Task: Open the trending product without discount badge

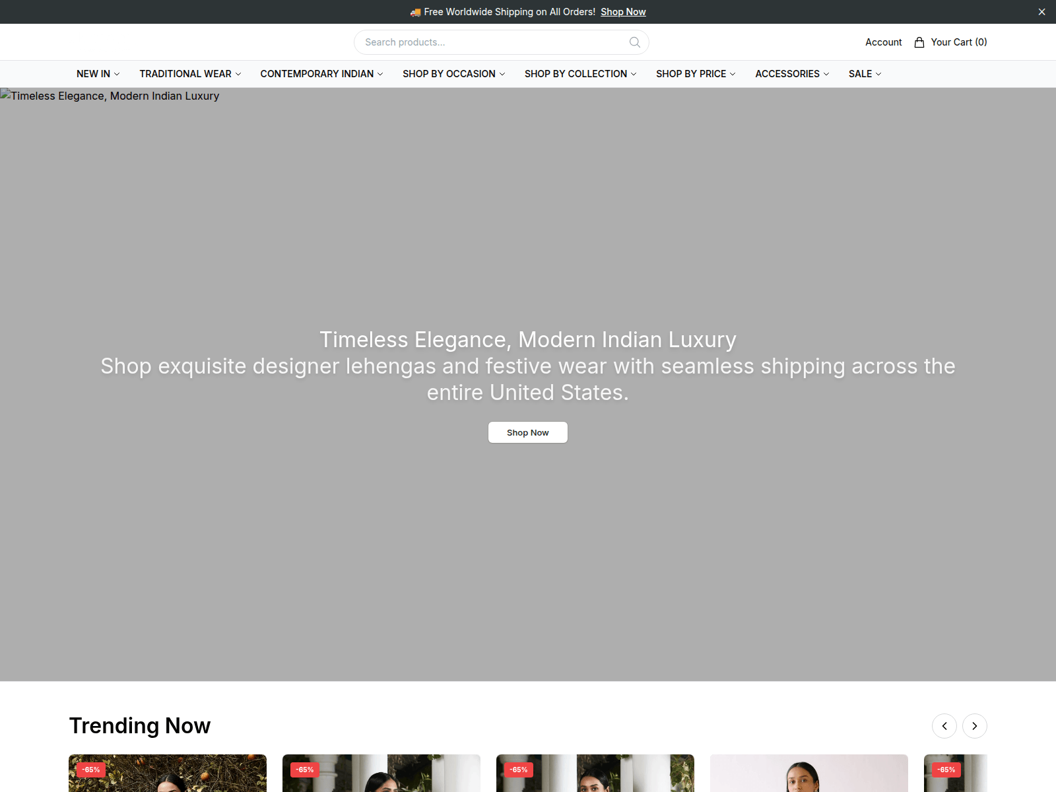Action: point(809,773)
